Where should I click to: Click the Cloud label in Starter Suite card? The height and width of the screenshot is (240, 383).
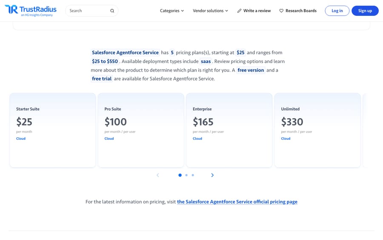click(21, 139)
